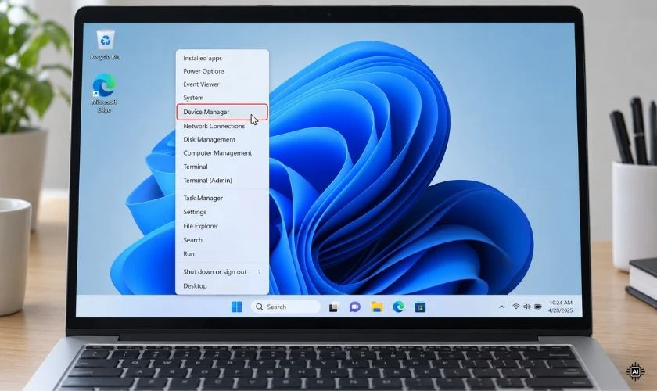Select Desktop in the context menu
This screenshot has width=657, height=391.
point(222,285)
